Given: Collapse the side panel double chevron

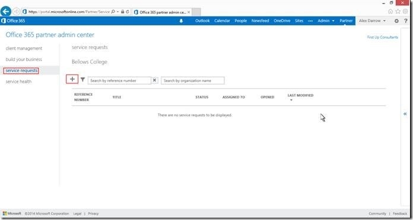Looking at the screenshot, I should (405, 114).
